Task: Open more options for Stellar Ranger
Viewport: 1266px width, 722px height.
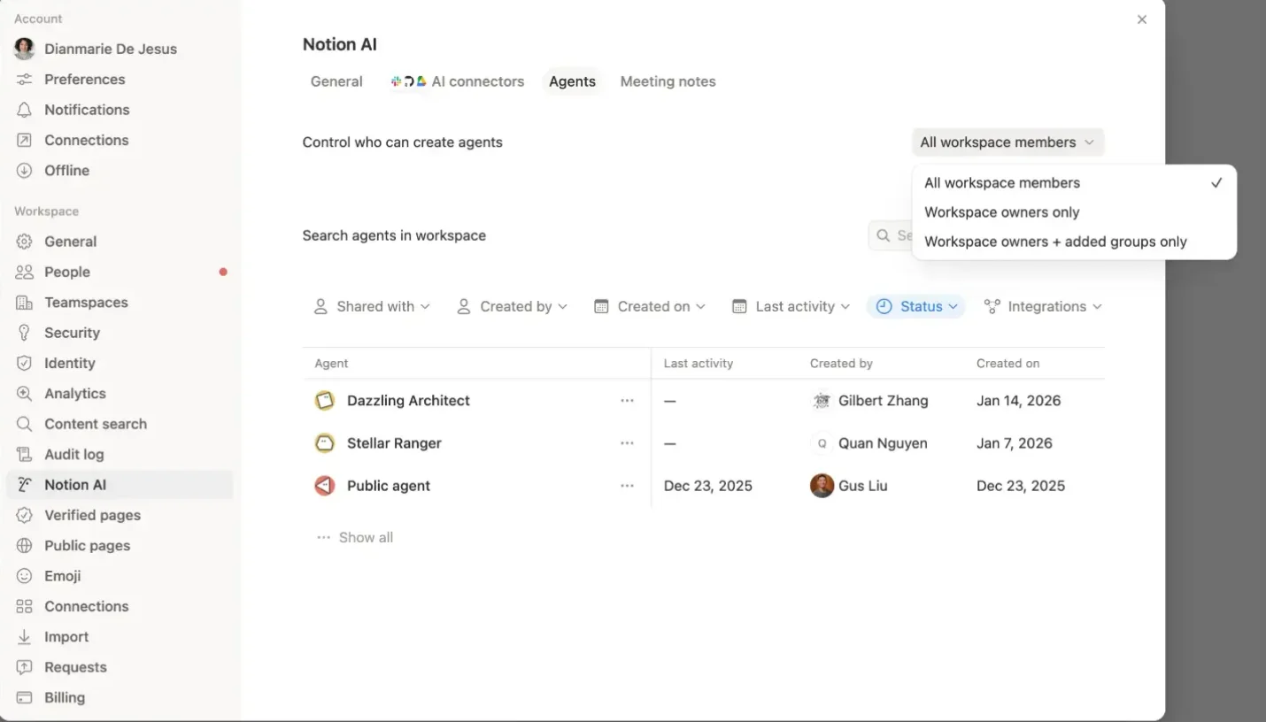Action: (627, 443)
